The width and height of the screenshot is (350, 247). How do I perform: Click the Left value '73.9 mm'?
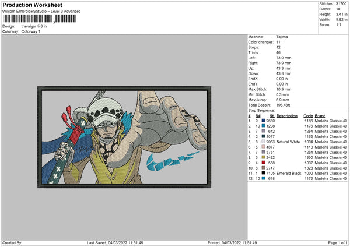(x=283, y=58)
